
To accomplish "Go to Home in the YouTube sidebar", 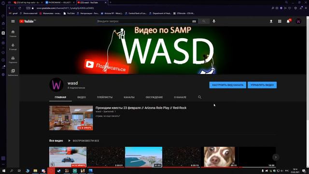I will (x=13, y=33).
